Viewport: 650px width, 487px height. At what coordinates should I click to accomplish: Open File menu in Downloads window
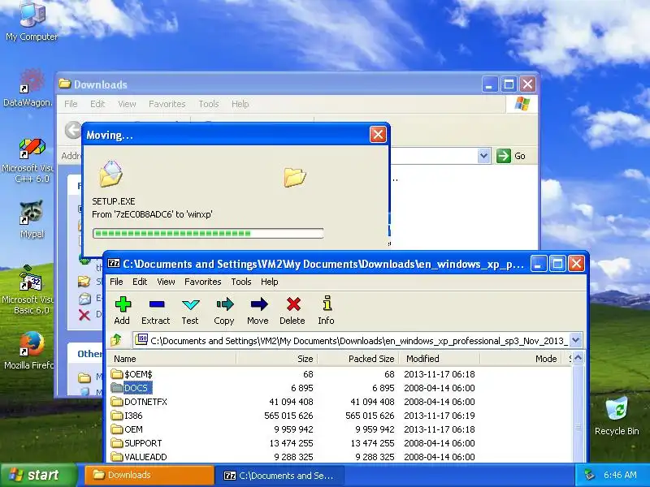[x=71, y=104]
